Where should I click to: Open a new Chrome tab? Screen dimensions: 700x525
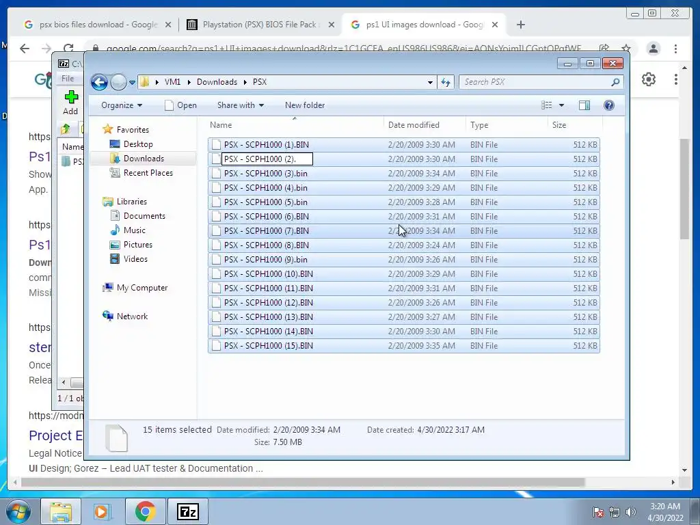tap(520, 25)
